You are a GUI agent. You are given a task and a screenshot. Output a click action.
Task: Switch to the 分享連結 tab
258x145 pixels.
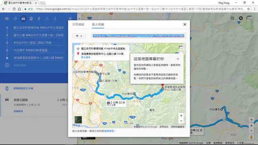click(78, 25)
